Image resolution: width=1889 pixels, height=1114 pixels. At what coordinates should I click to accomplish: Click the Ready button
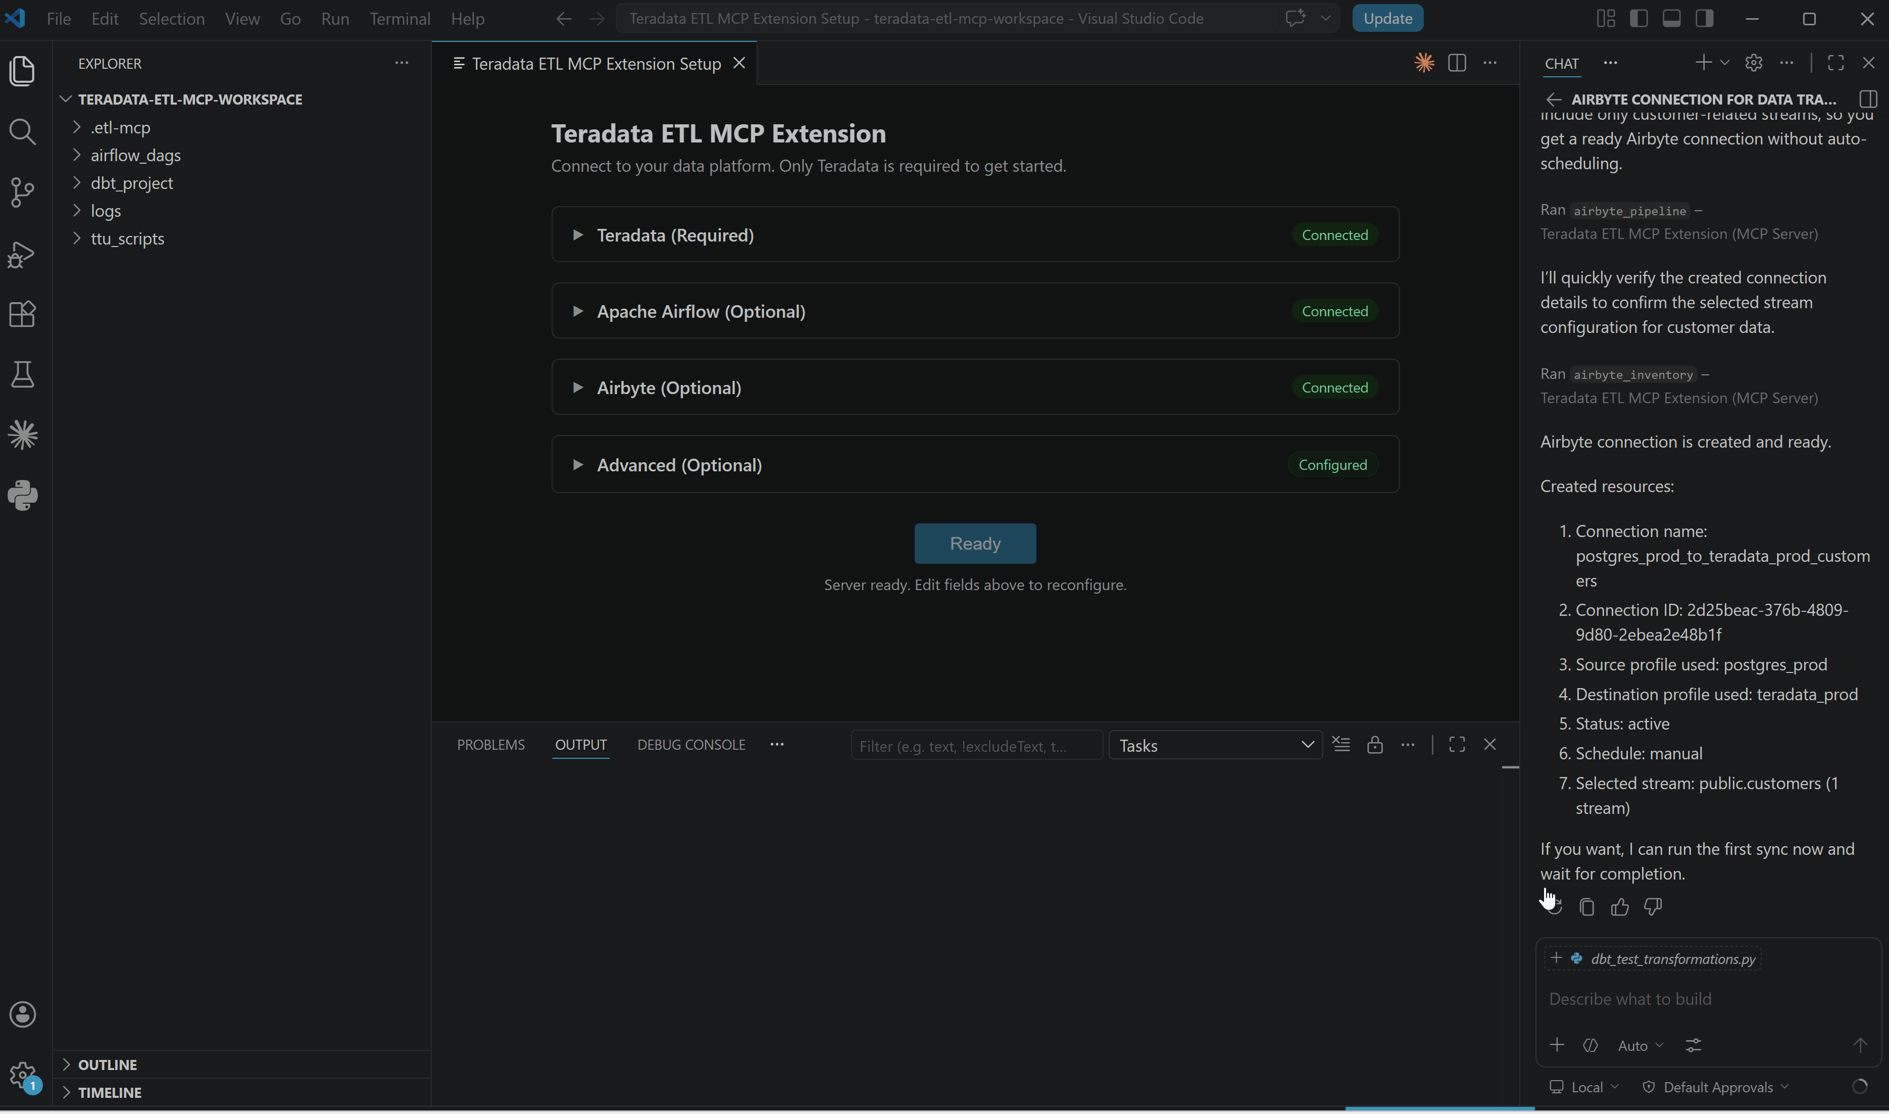[x=975, y=544]
